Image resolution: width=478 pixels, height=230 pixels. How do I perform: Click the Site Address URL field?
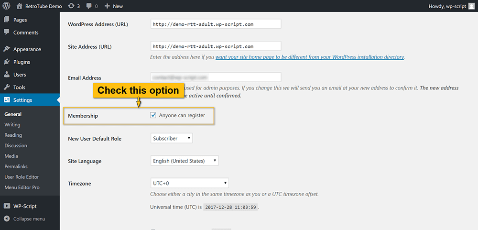(x=216, y=46)
